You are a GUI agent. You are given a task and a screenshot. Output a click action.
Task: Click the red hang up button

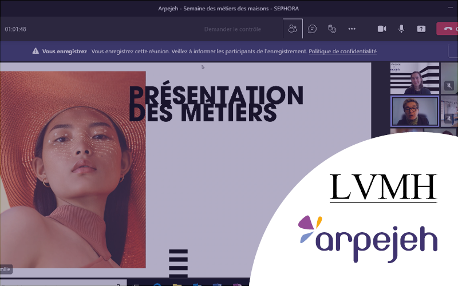(448, 29)
